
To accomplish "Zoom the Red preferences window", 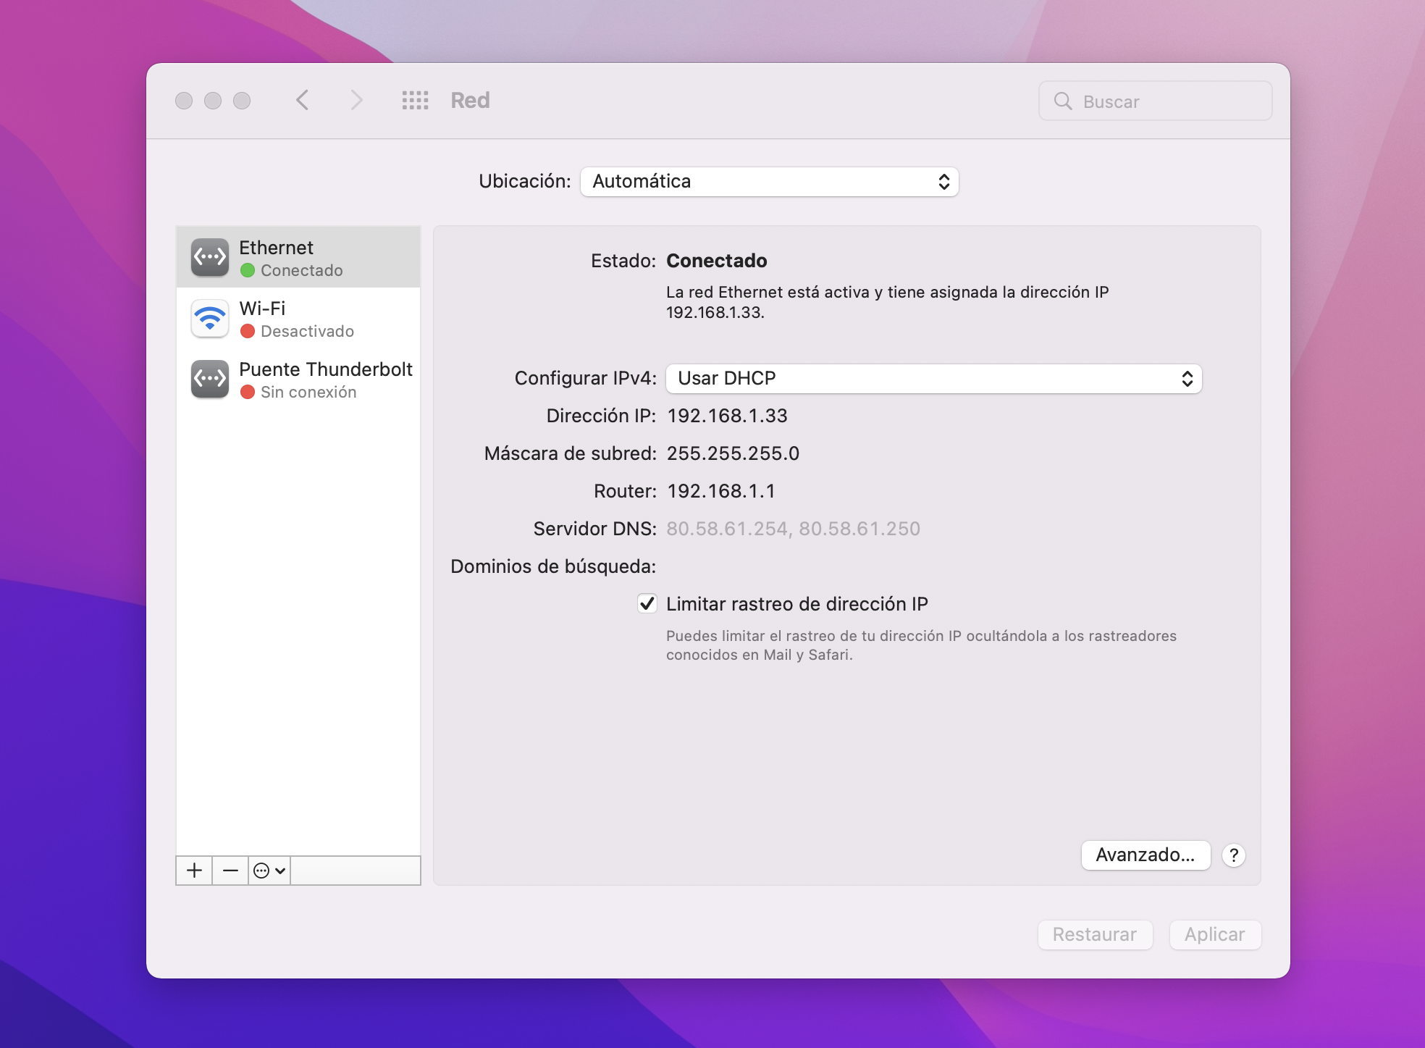I will tap(242, 101).
